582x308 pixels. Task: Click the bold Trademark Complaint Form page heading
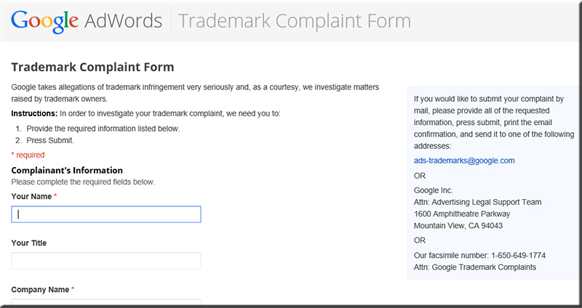92,67
